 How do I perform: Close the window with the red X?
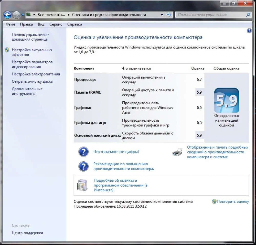click(245, 3)
